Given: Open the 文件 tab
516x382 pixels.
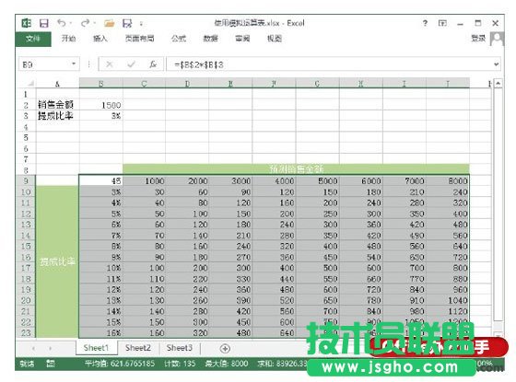Looking at the screenshot, I should [33, 39].
